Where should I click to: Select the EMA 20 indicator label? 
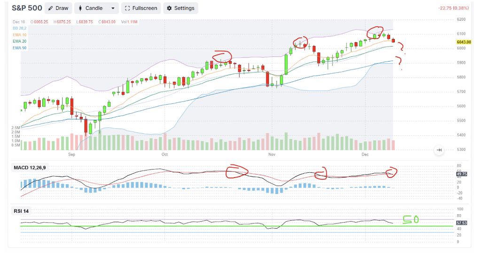pos(20,41)
